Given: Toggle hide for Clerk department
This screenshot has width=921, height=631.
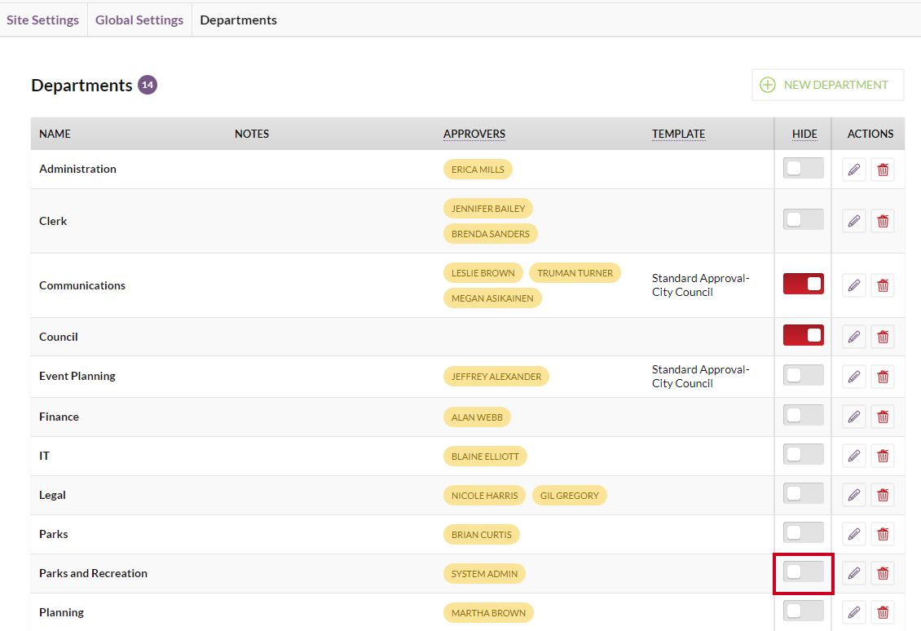Looking at the screenshot, I should tap(804, 219).
